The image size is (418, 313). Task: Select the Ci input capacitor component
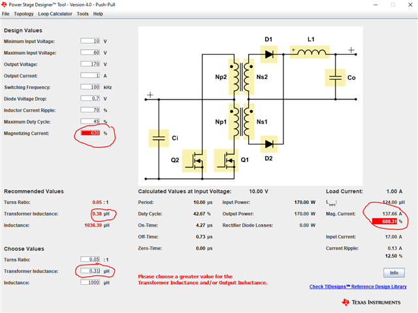(x=159, y=138)
